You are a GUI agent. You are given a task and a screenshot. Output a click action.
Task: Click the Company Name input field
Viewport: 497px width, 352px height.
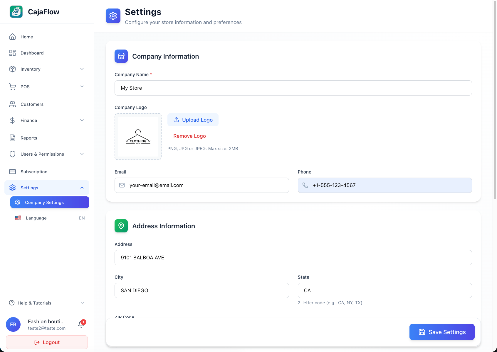click(293, 88)
